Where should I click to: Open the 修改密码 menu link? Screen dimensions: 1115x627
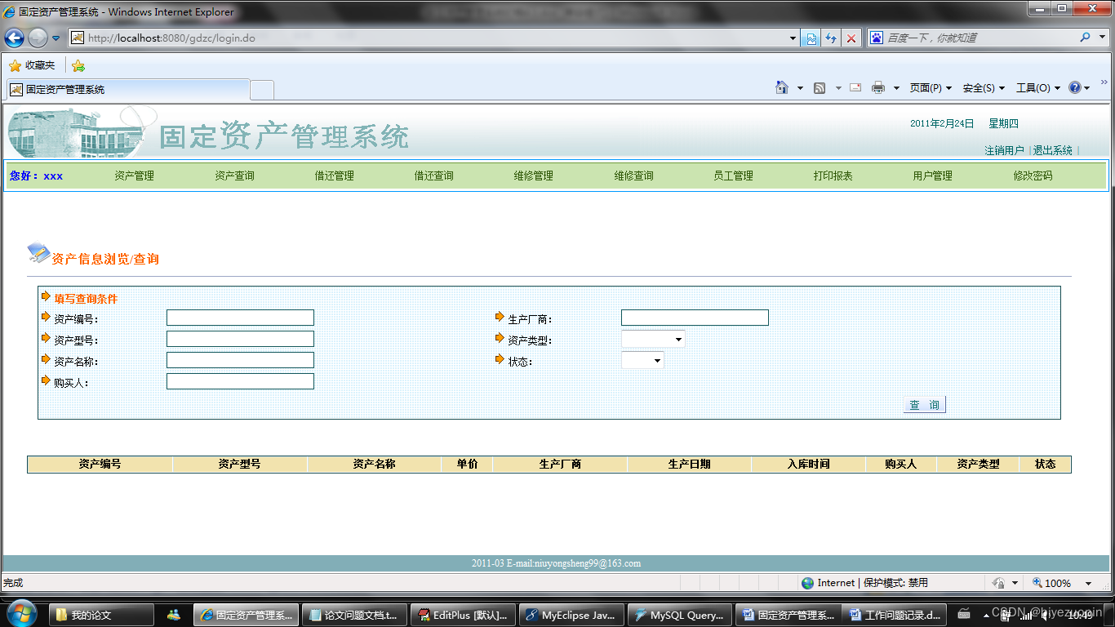(x=1033, y=176)
